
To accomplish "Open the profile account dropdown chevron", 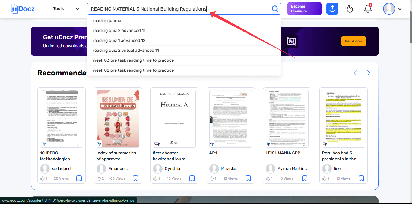I will pyautogui.click(x=400, y=9).
